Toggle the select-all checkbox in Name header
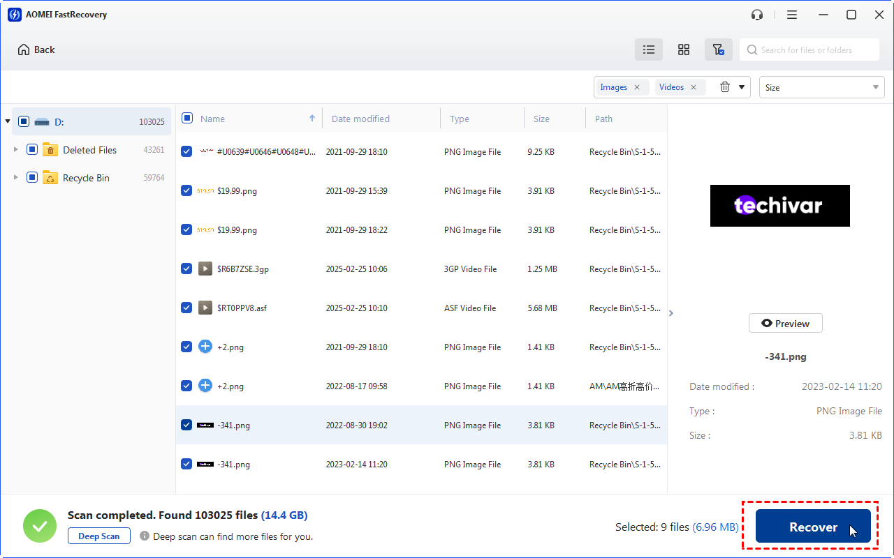Screen dimensions: 894x558 (x=187, y=119)
